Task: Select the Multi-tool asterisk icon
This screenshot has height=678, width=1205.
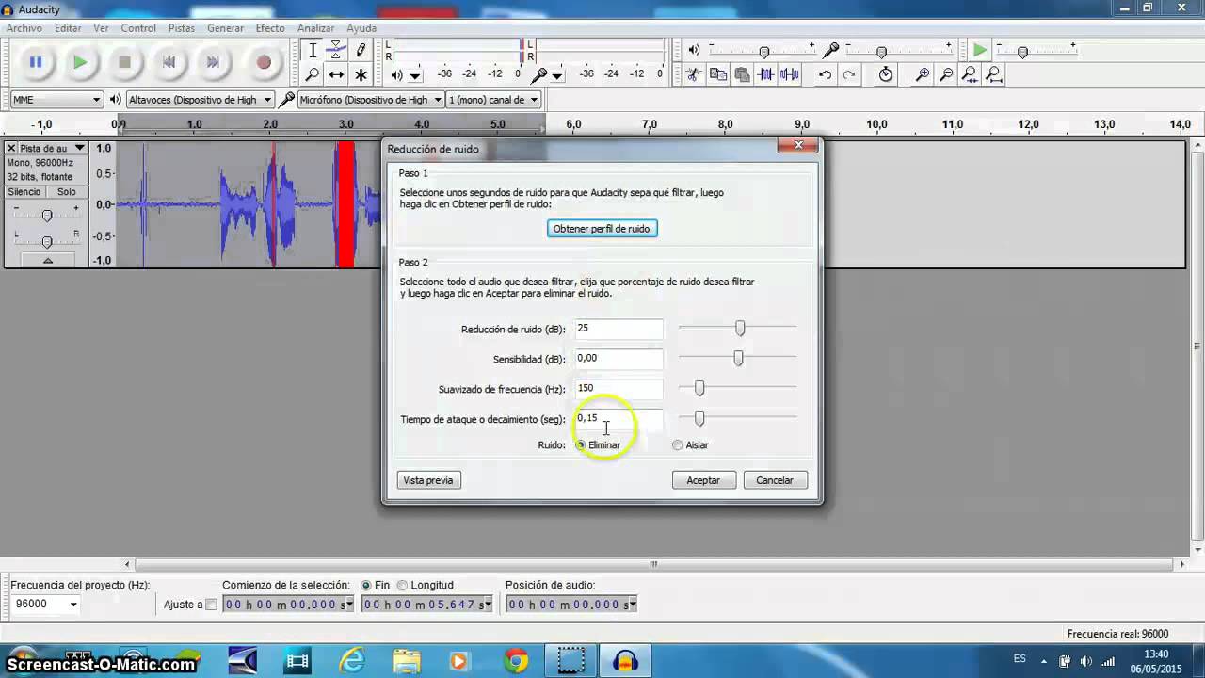Action: click(361, 75)
